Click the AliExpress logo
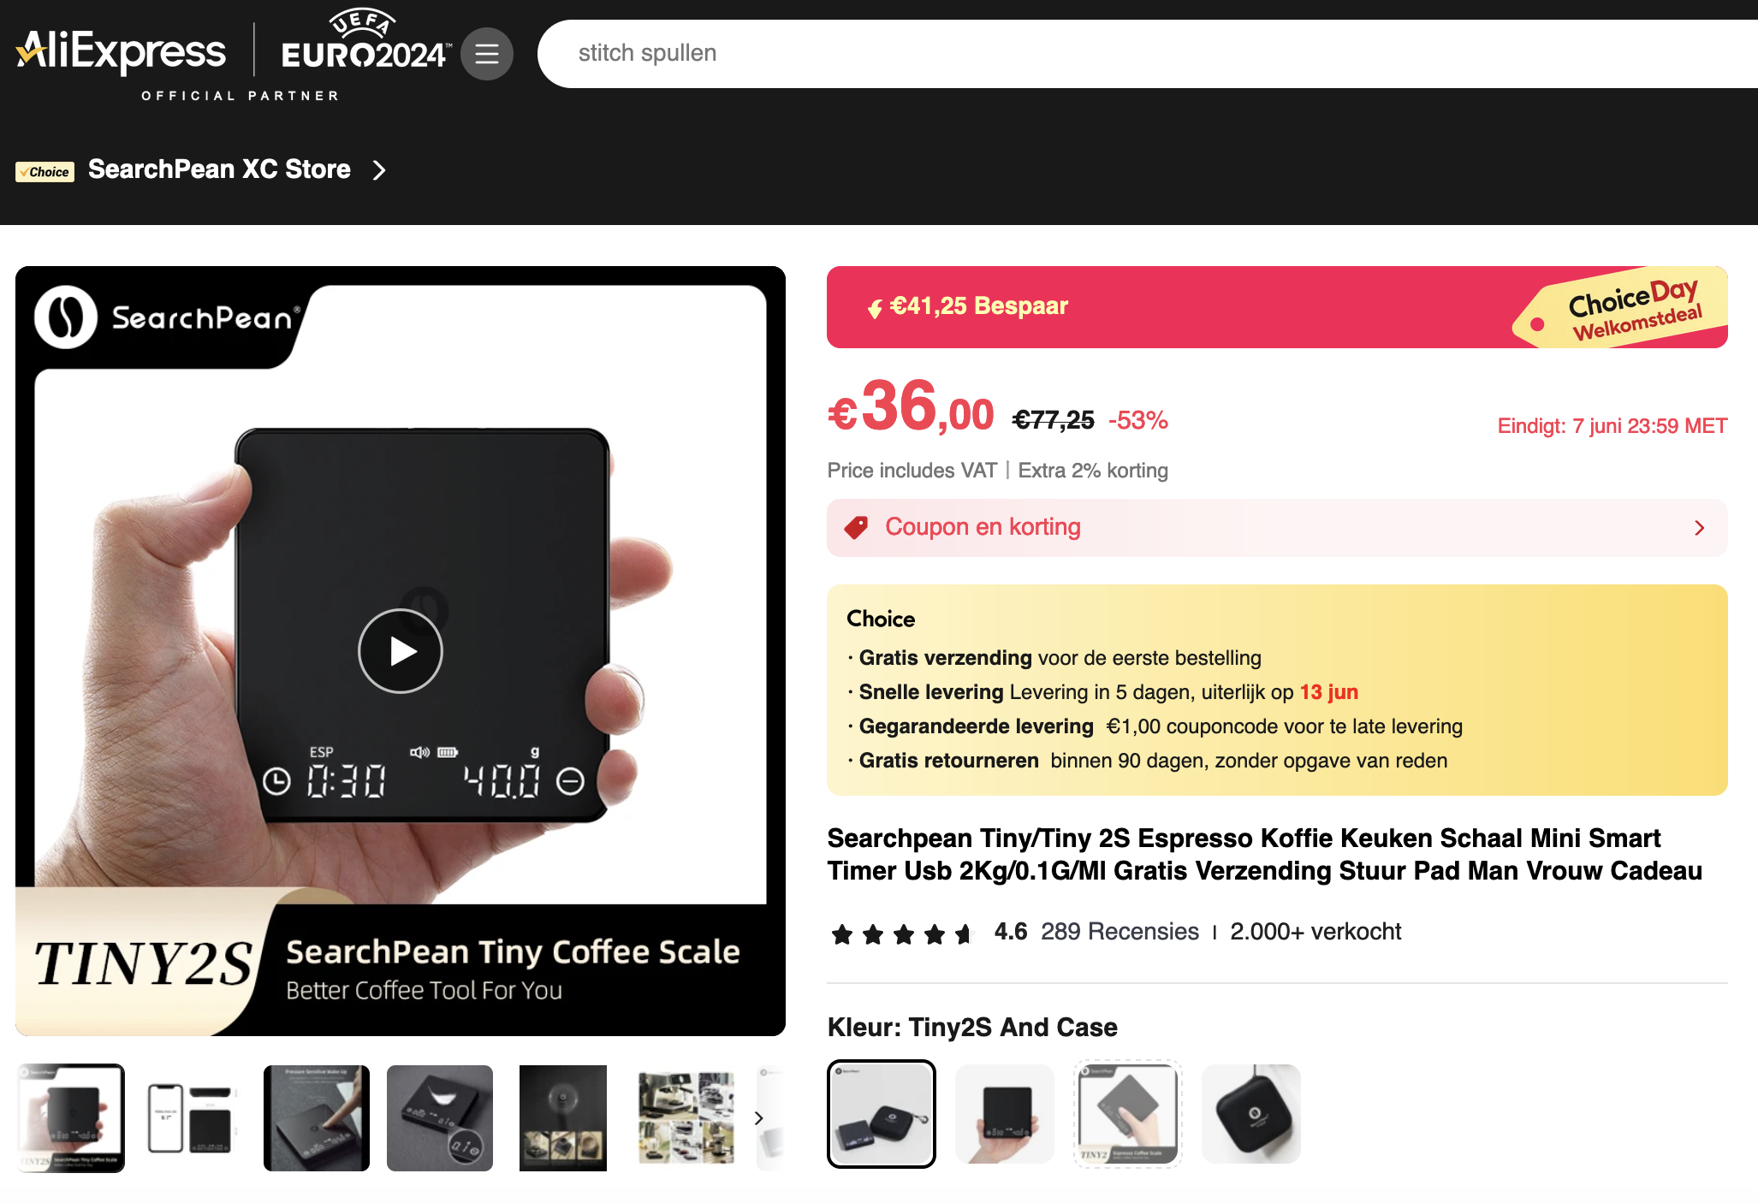This screenshot has width=1758, height=1203. tap(122, 52)
